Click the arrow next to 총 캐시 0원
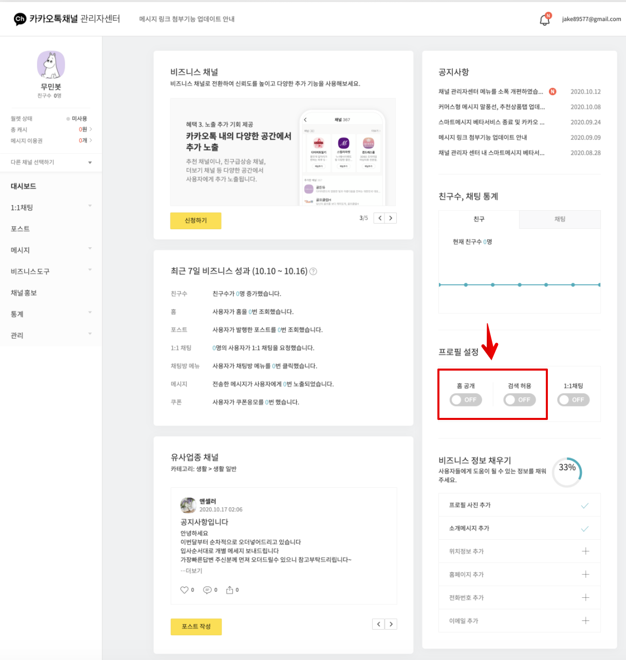 [x=91, y=129]
